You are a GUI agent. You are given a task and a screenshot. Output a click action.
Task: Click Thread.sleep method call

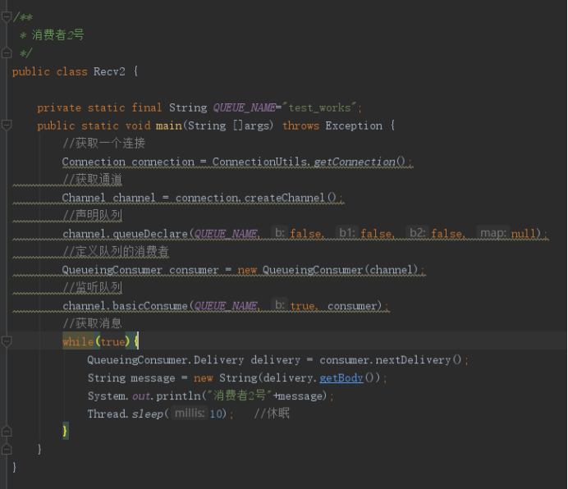pos(126,414)
